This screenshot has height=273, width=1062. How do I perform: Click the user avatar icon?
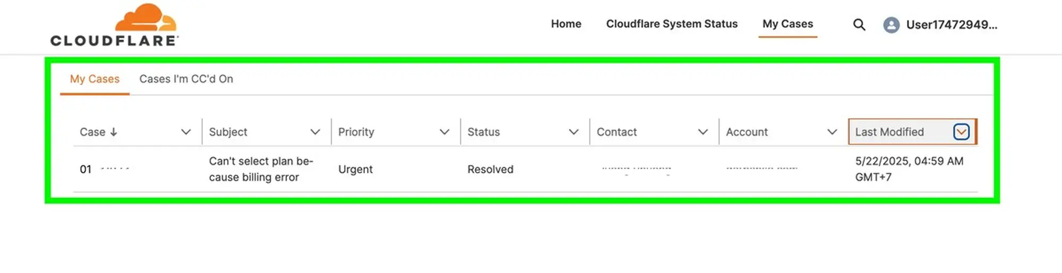click(x=892, y=25)
